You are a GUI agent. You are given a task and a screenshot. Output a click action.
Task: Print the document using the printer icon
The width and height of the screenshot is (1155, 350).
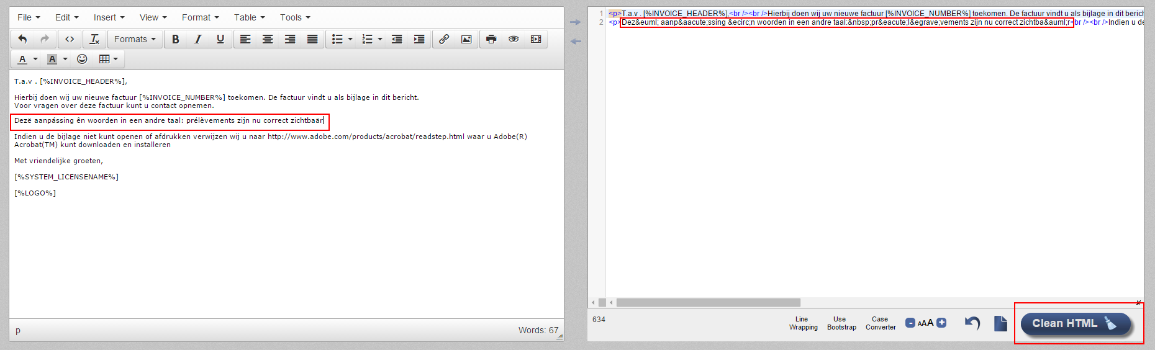coord(491,39)
